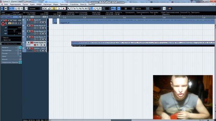Open the Stereo Out output routing dropdown

point(11,40)
